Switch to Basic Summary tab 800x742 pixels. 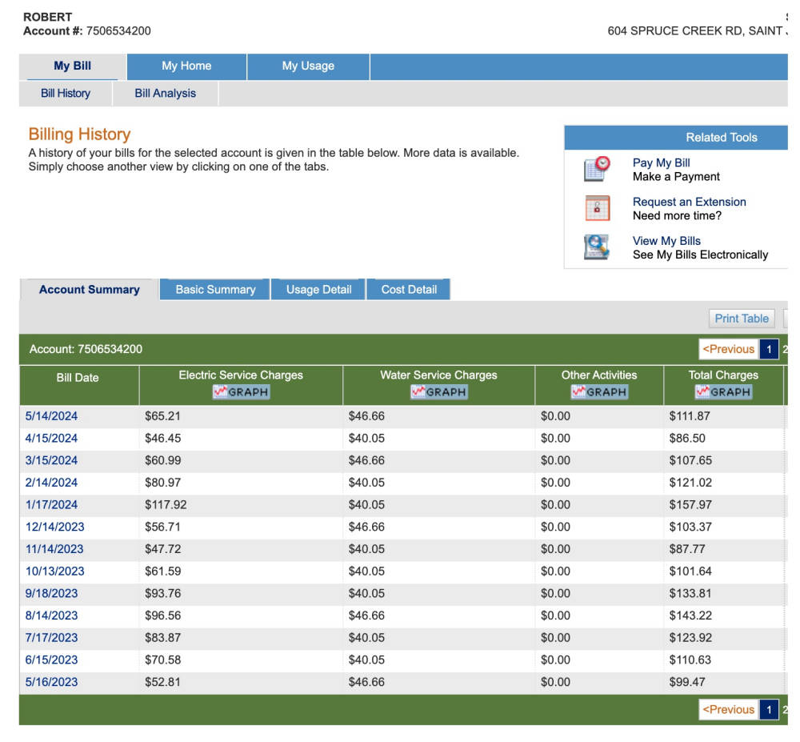click(215, 290)
